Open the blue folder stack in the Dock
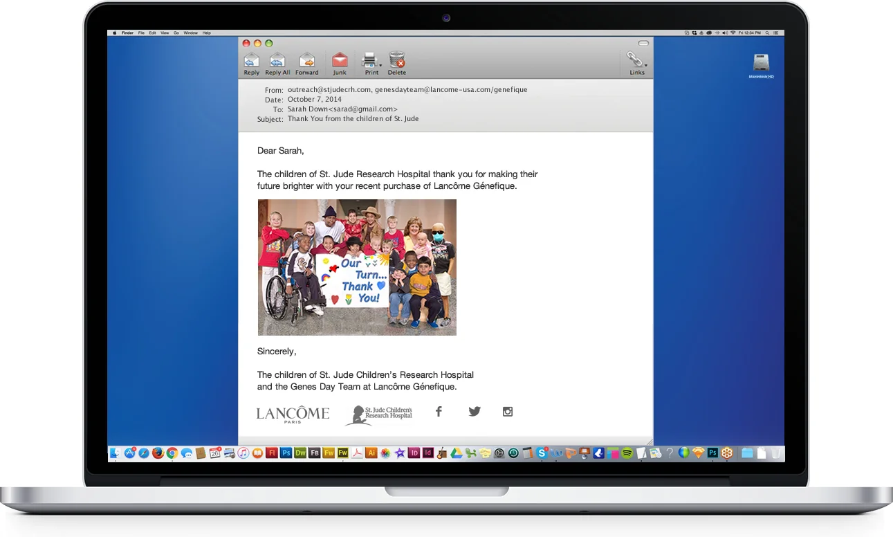The height and width of the screenshot is (537, 893). coord(747,453)
